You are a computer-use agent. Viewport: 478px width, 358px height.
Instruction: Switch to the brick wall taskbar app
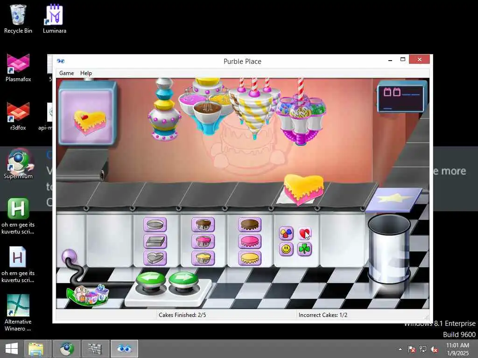click(95, 349)
